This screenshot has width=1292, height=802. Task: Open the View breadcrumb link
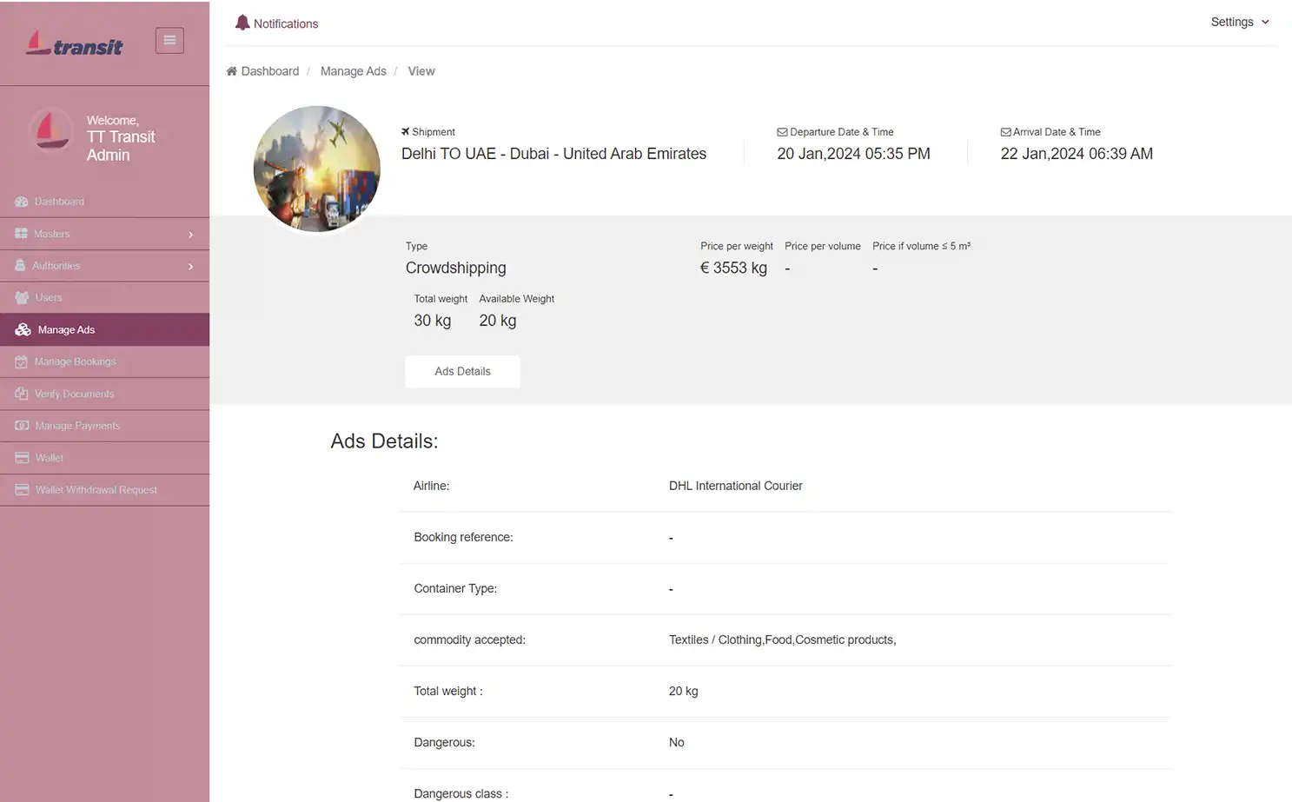tap(421, 70)
